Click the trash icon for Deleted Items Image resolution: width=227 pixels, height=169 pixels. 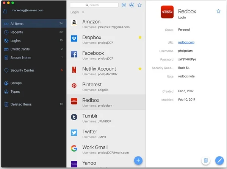click(x=6, y=104)
